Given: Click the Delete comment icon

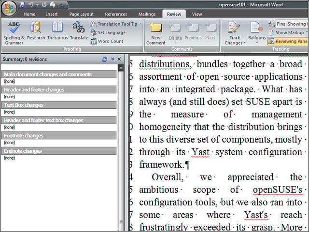Looking at the screenshot, I should (175, 28).
